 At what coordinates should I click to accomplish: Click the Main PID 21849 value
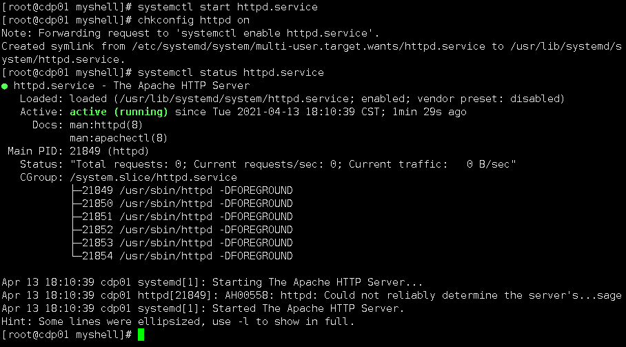(x=85, y=151)
